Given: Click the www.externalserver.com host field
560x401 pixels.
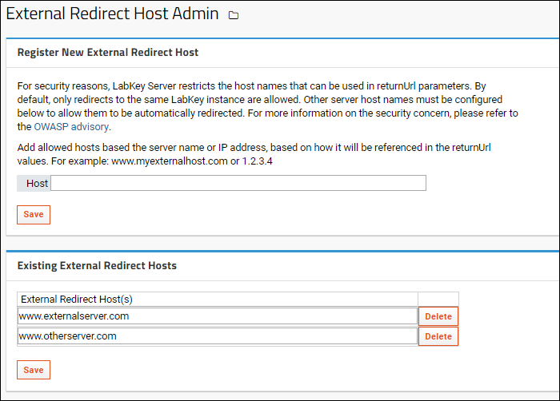Looking at the screenshot, I should (218, 316).
